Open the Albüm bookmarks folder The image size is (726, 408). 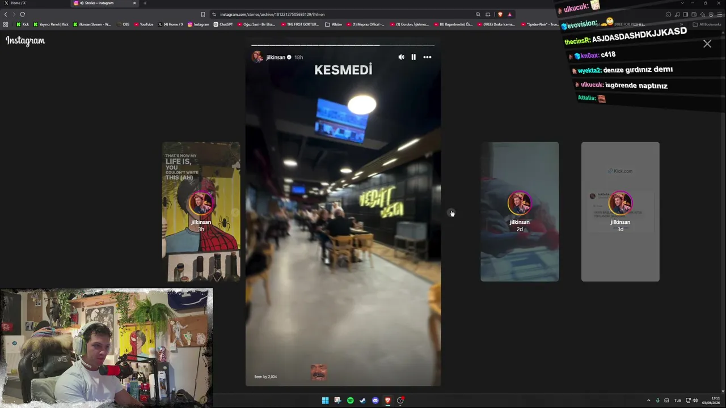point(334,24)
